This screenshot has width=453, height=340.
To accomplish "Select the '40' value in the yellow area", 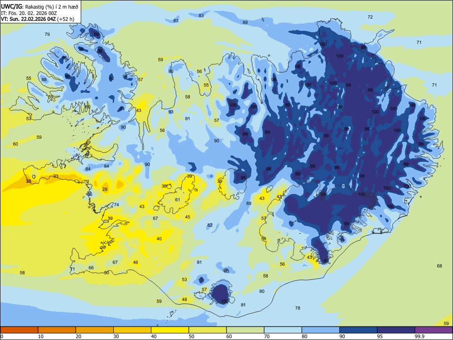I will point(159,239).
